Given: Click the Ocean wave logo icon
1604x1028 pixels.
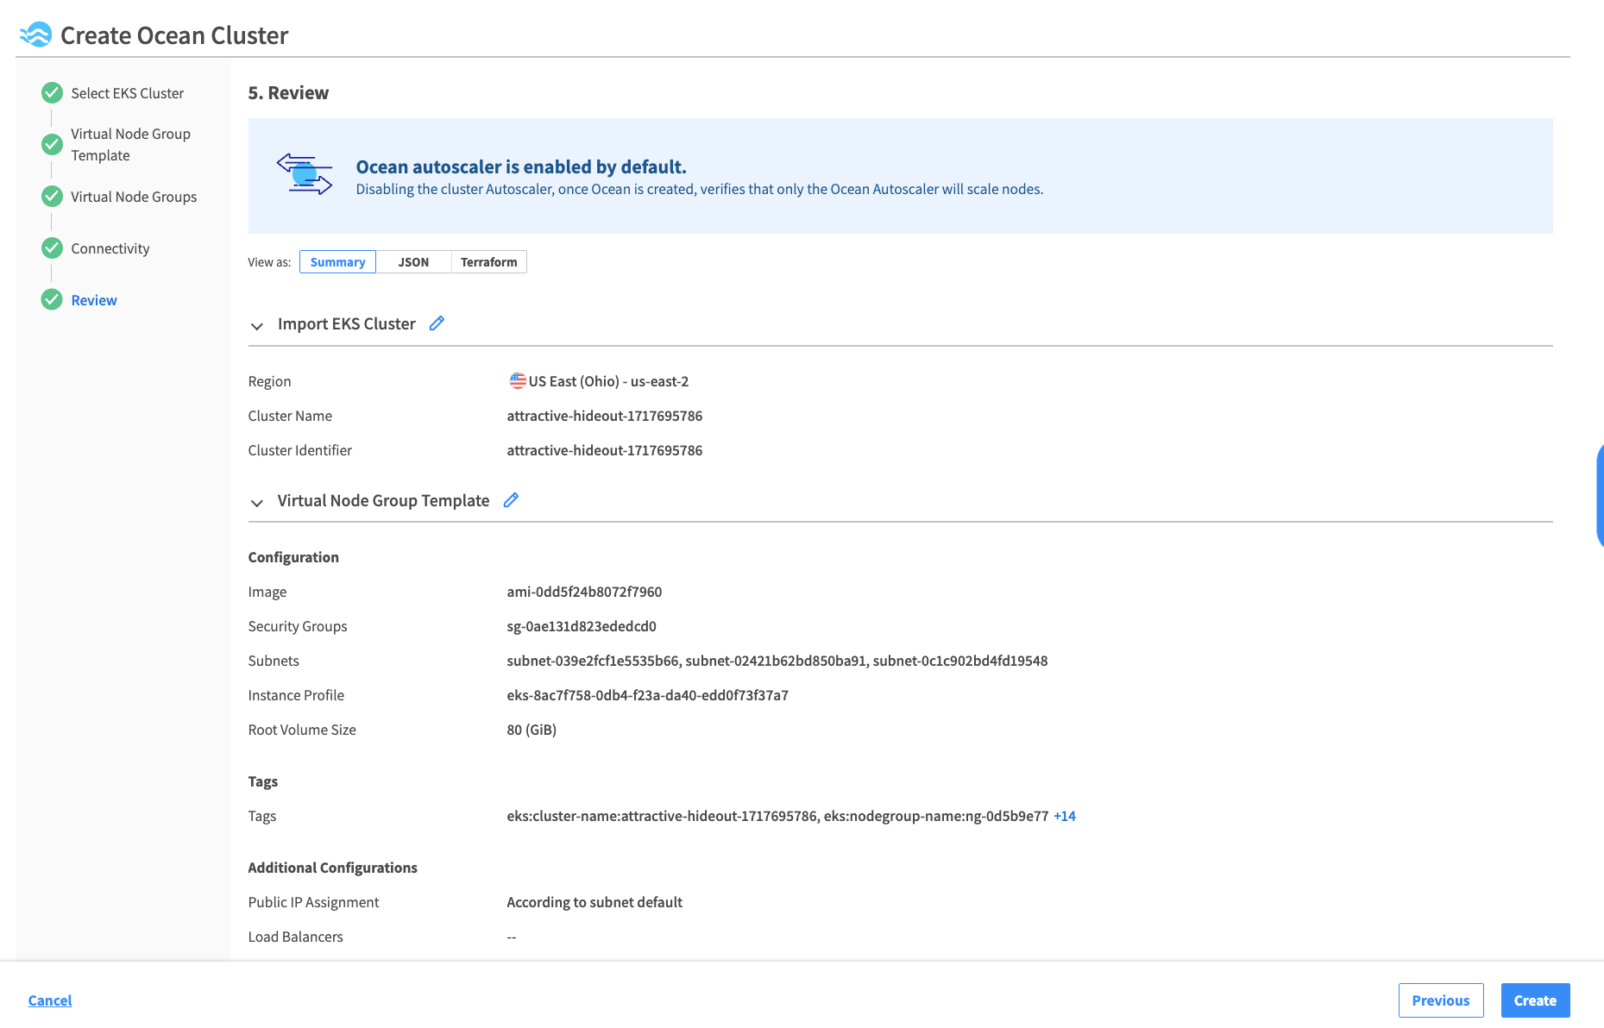Looking at the screenshot, I should pyautogui.click(x=36, y=35).
